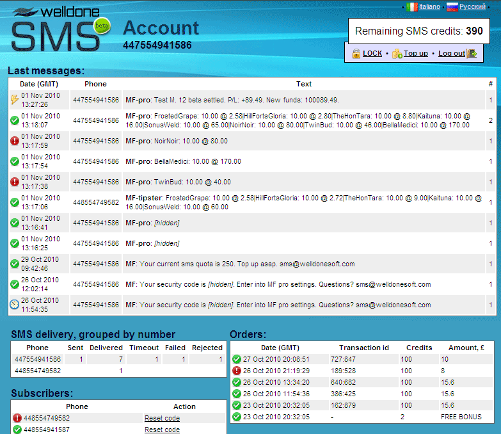Image resolution: width=501 pixels, height=434 pixels.
Task: Reset code for subscriber 448554941587
Action: click(162, 430)
